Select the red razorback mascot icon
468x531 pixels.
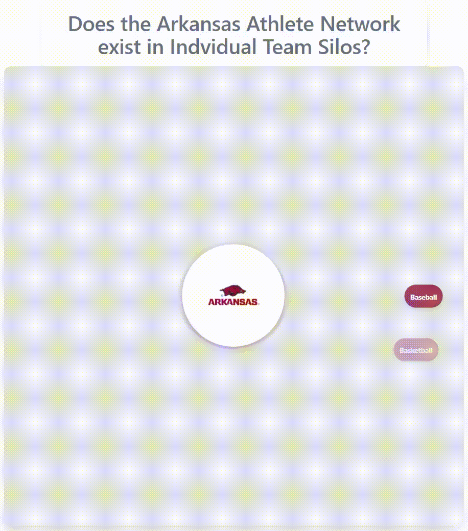click(233, 291)
